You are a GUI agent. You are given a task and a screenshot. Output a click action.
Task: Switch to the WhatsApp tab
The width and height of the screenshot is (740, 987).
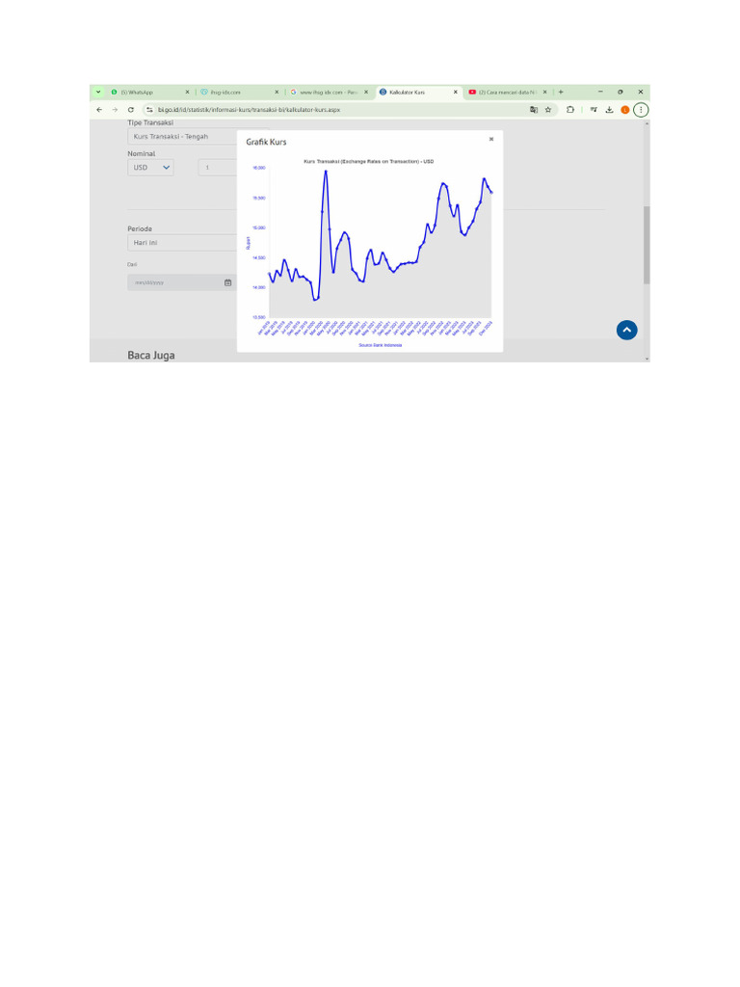pyautogui.click(x=145, y=93)
